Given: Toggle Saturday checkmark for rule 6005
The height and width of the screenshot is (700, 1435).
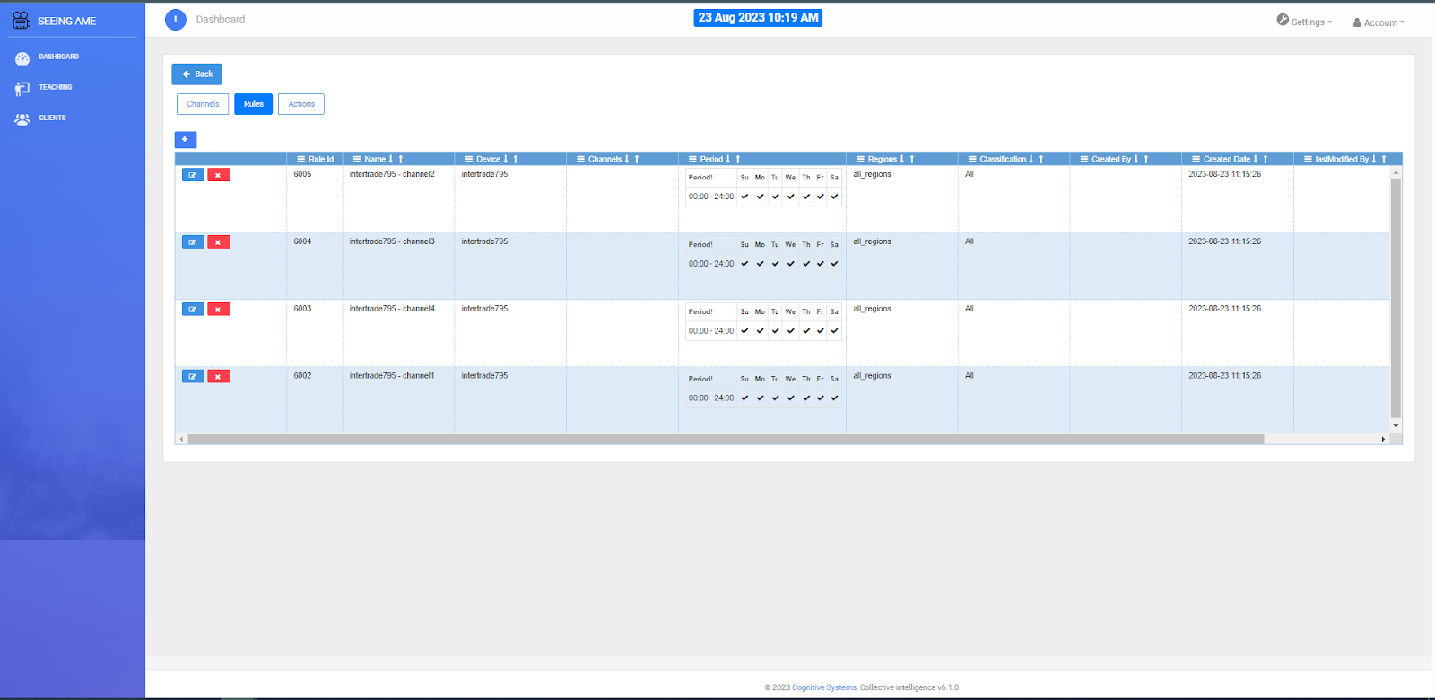Looking at the screenshot, I should [x=834, y=197].
